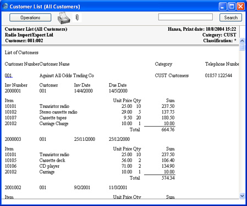Click 'List of Customers' heading
Viewport: 247px width, 206px height.
coord(21,53)
